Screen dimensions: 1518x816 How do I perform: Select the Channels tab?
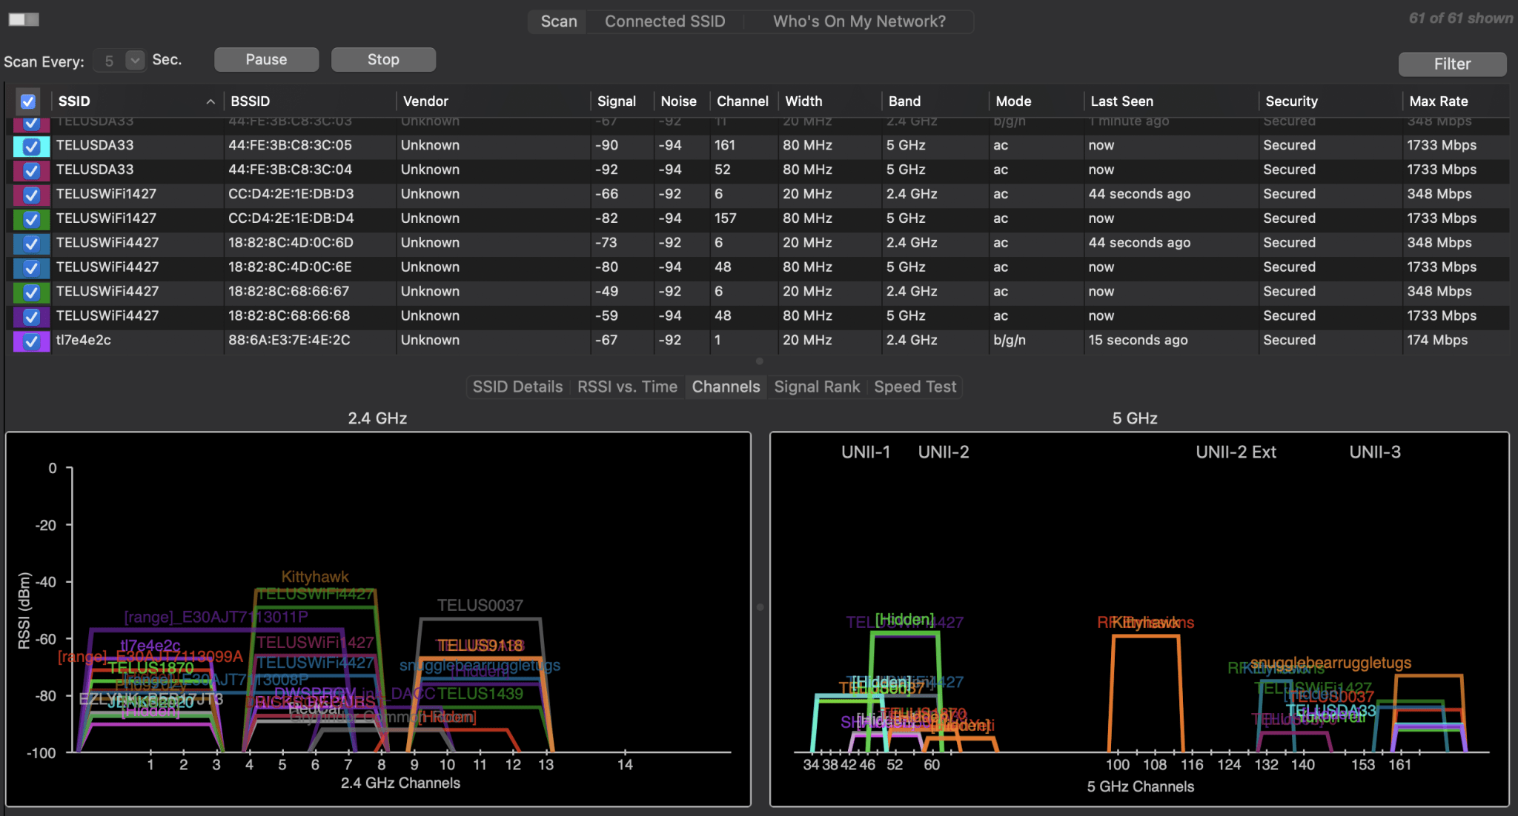tap(726, 387)
